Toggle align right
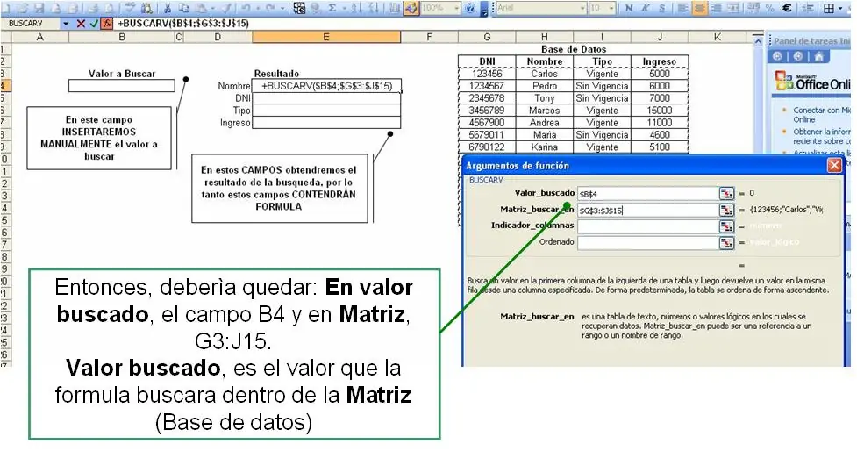 pyautogui.click(x=717, y=8)
